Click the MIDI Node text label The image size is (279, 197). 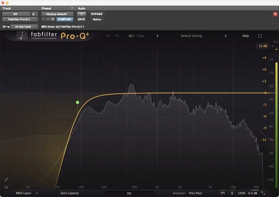[62, 27]
